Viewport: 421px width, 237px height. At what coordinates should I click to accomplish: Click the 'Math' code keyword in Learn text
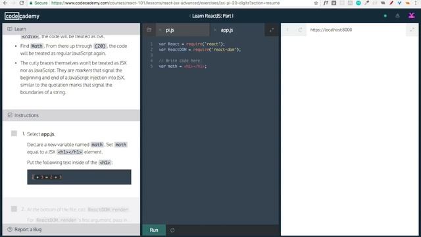point(37,46)
